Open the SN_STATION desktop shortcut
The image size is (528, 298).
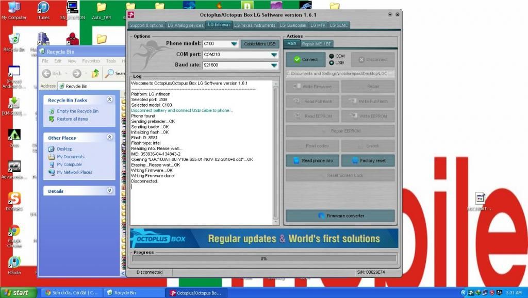coord(72,10)
